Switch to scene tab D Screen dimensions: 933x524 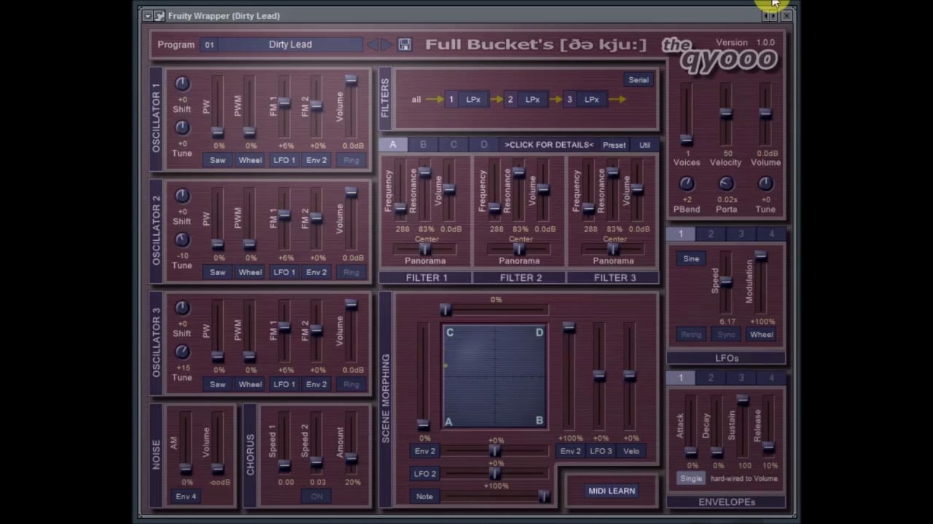pos(484,145)
